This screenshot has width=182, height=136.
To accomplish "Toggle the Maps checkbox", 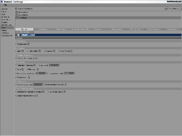I will point(23,69).
